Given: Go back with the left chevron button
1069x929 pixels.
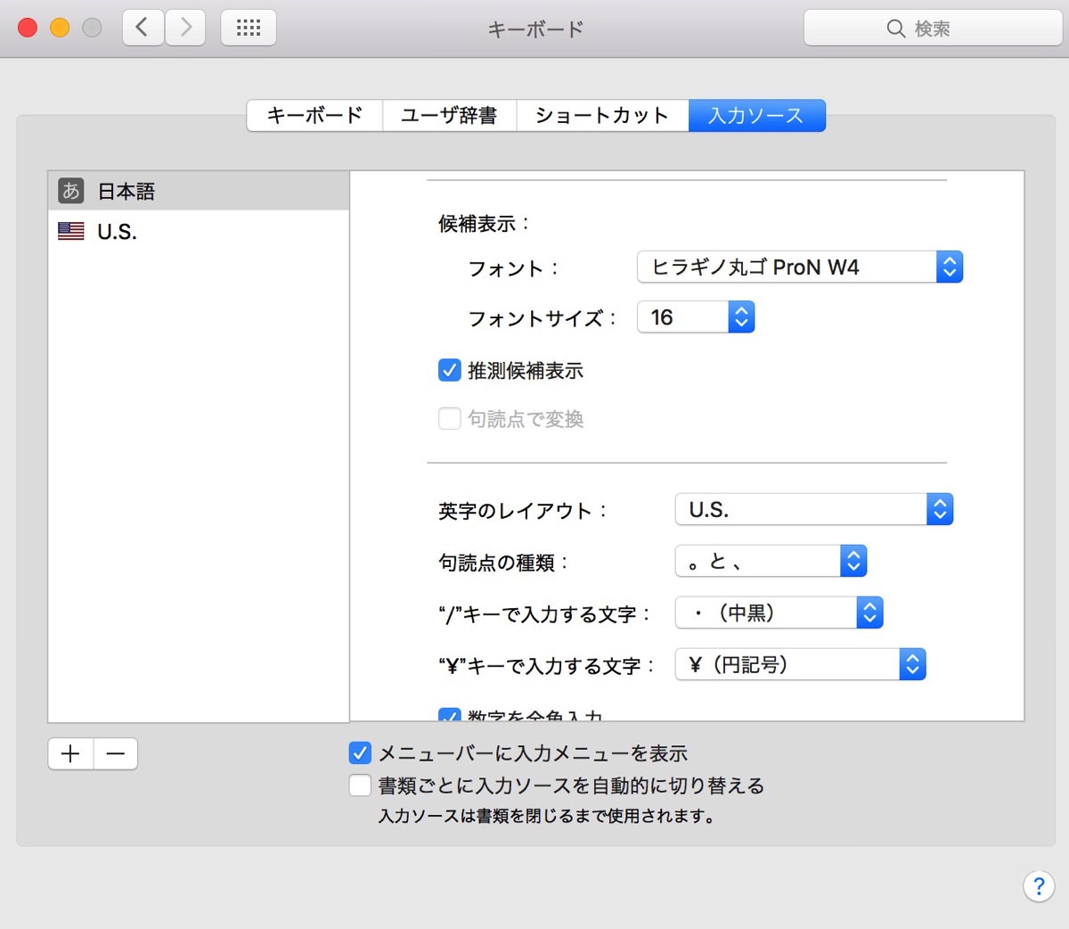Looking at the screenshot, I should pos(143,28).
